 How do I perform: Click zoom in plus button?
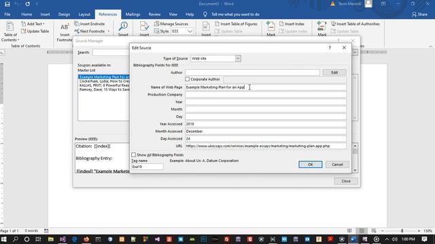(x=419, y=230)
